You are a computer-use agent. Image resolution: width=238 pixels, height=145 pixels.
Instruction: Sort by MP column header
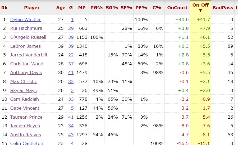pyautogui.click(x=82, y=8)
